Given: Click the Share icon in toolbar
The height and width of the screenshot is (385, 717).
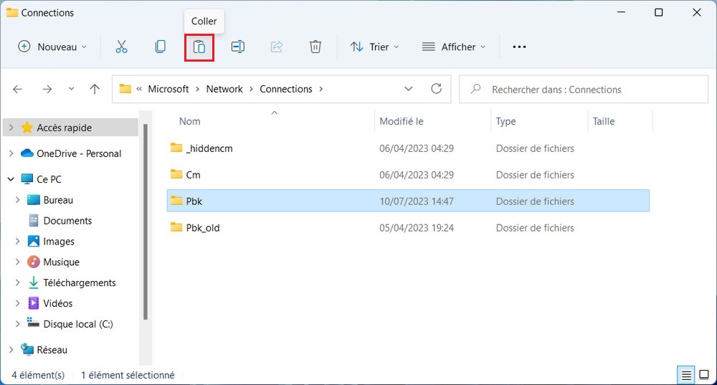Looking at the screenshot, I should [x=277, y=47].
